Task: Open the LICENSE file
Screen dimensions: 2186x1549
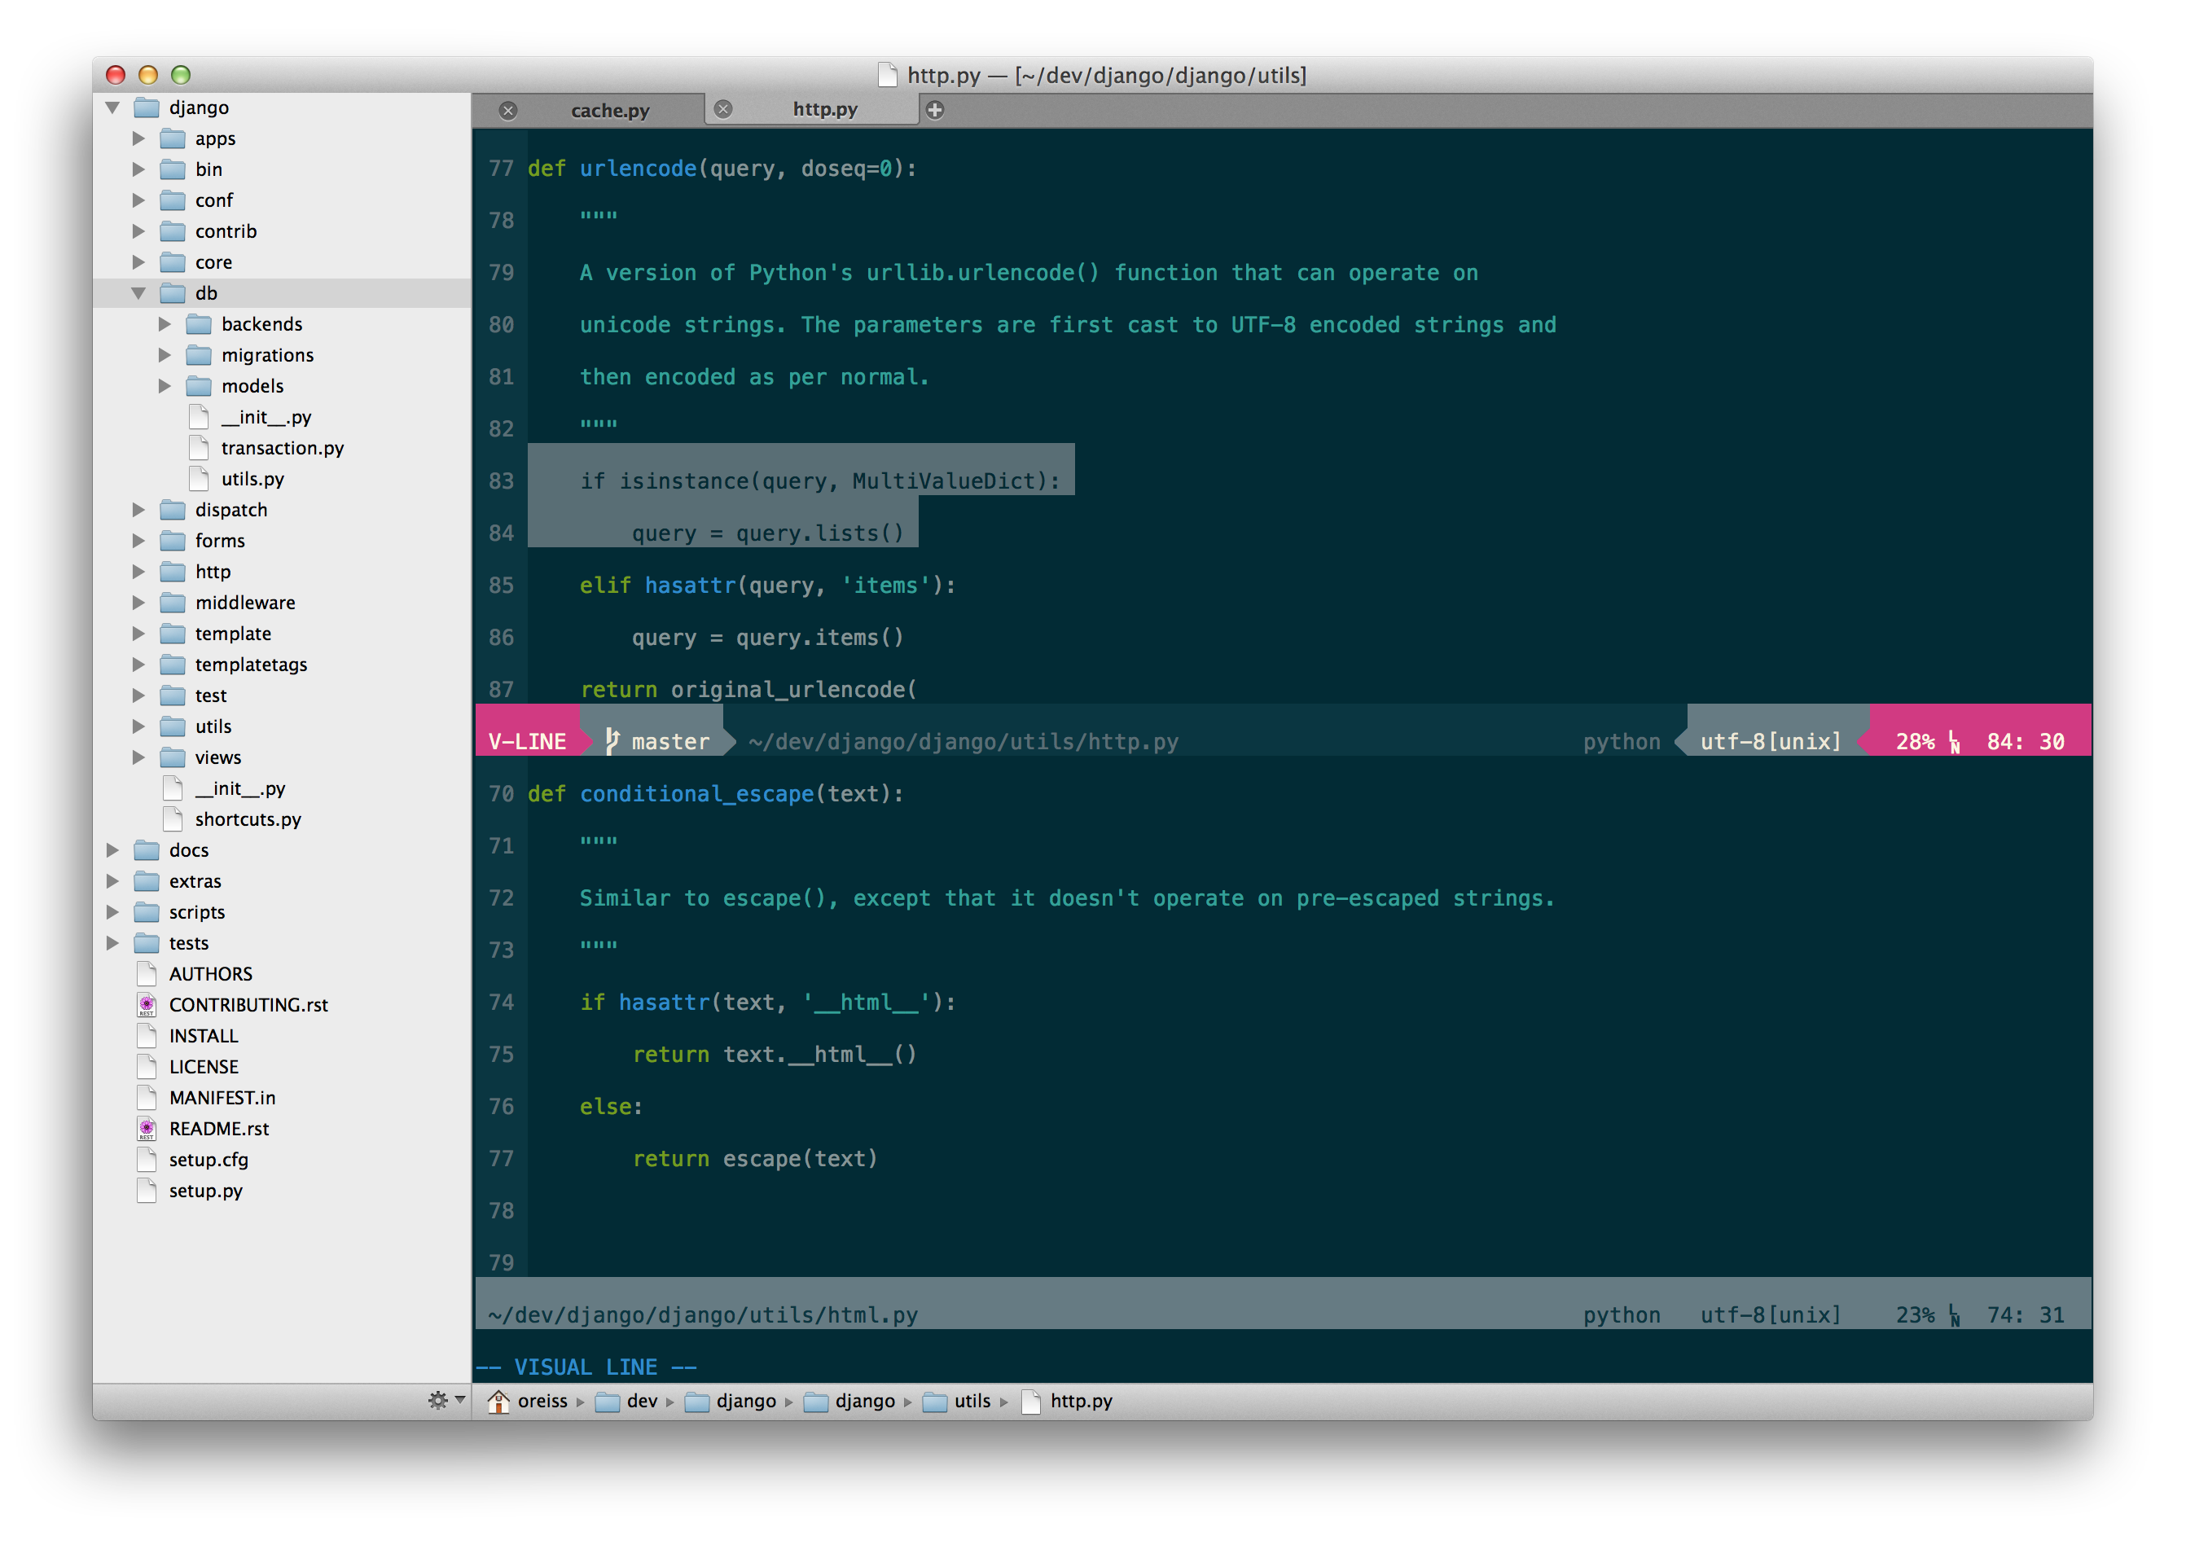Action: (203, 1066)
